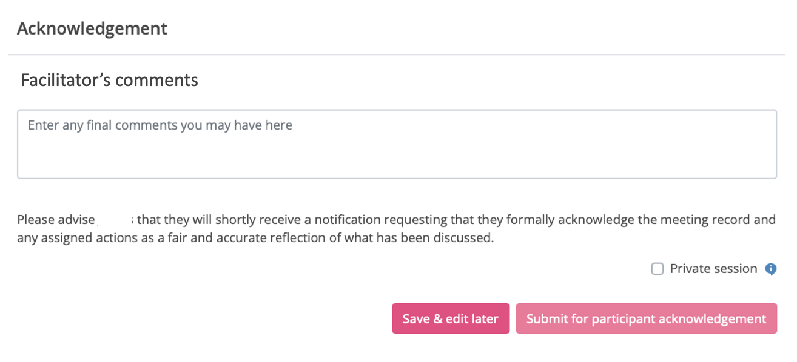Screen dimensions: 797x362
Task: Place cursor in "Enter any final comments" area
Action: tap(160, 126)
